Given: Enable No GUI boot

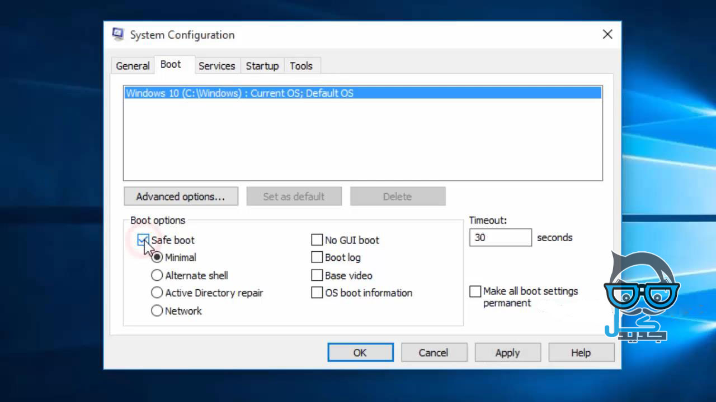Looking at the screenshot, I should click(317, 240).
